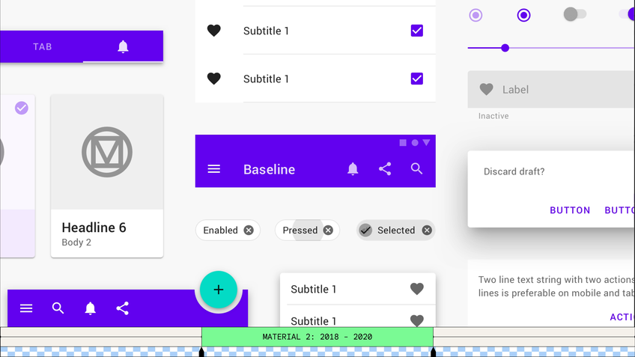Click the Discard draft? dialog text
635x357 pixels.
tap(514, 171)
